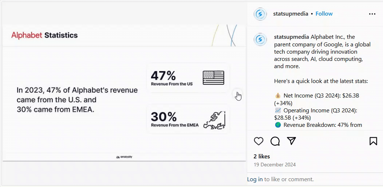
Task: Click the 'Revenue Breakdown: 47% from' caption line
Action: pos(318,125)
